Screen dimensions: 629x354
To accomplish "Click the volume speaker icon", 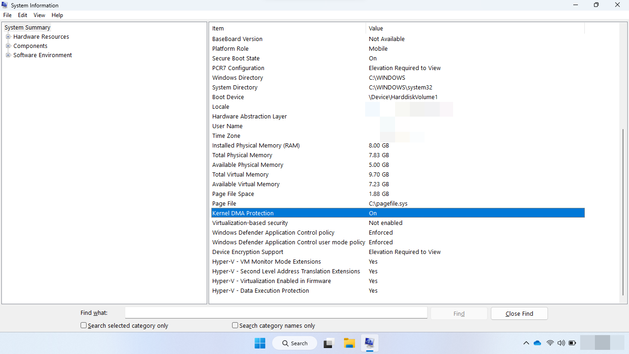I will [x=561, y=343].
